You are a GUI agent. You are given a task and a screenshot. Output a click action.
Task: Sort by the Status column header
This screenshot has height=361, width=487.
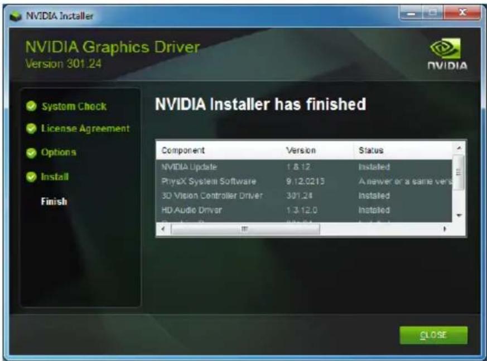(x=371, y=150)
